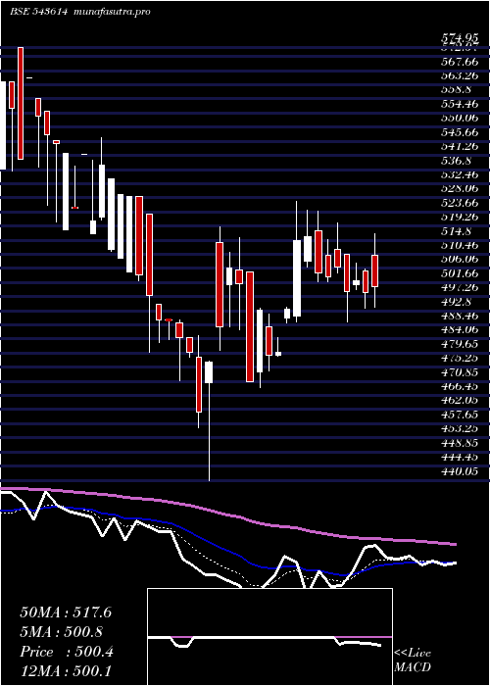Select the 497.26 price axis label

(460, 287)
